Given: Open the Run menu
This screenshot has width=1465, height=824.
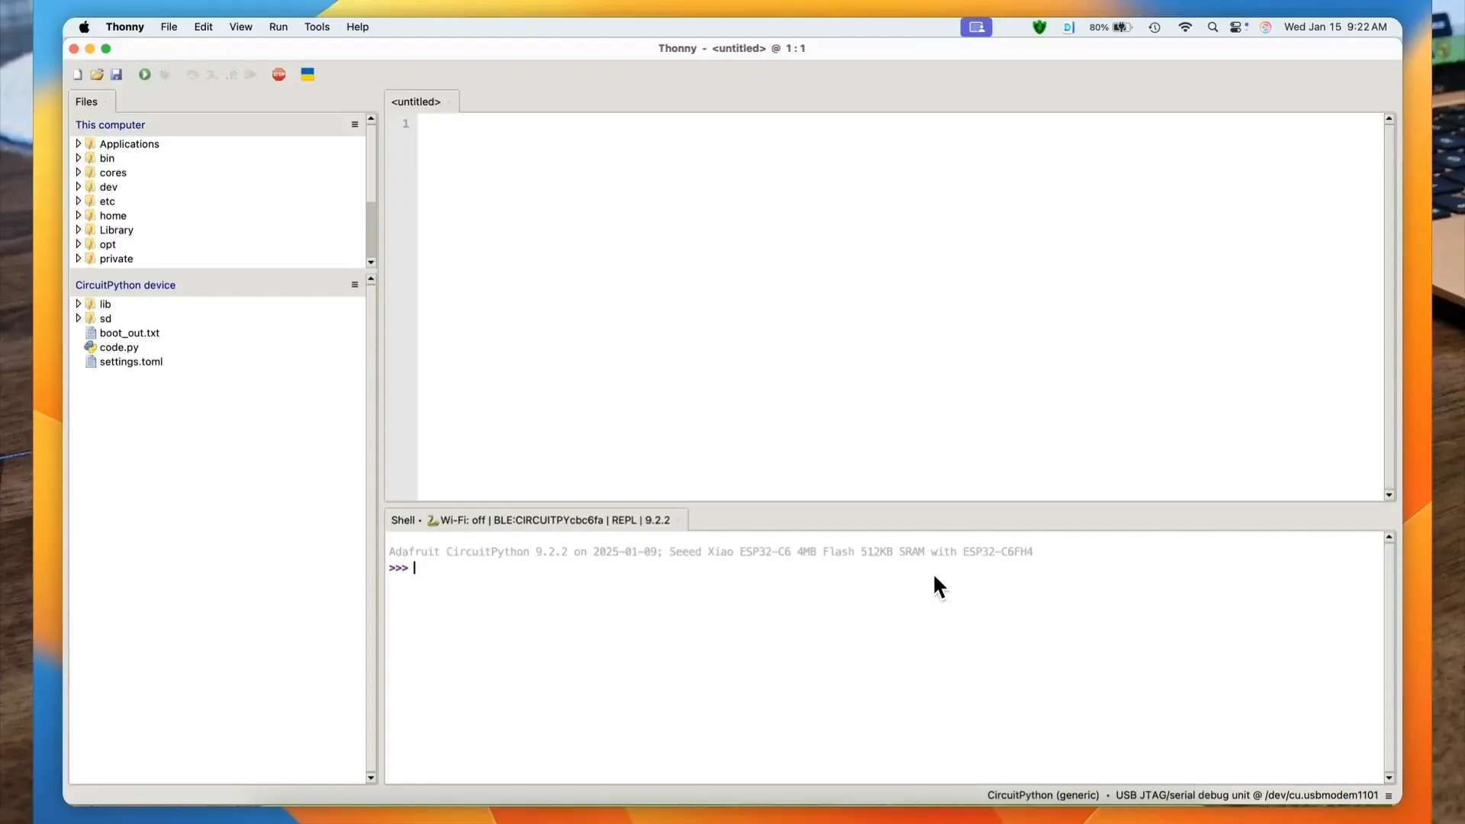Looking at the screenshot, I should [x=279, y=27].
